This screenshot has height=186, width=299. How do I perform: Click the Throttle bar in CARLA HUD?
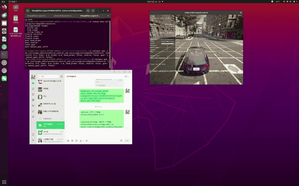[x=167, y=39]
